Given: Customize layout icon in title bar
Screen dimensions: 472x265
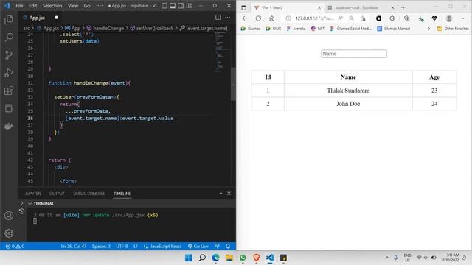Looking at the screenshot, I should click(x=189, y=6).
